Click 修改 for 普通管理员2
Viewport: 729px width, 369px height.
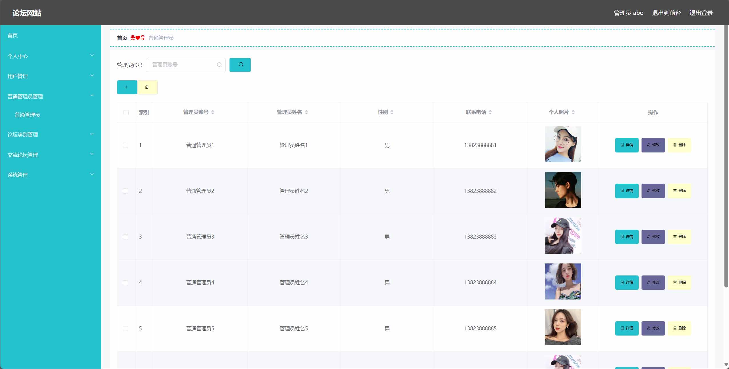coord(653,191)
